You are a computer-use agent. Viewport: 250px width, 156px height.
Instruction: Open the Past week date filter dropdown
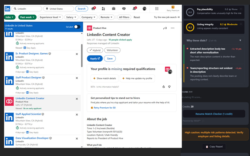click(27, 17)
